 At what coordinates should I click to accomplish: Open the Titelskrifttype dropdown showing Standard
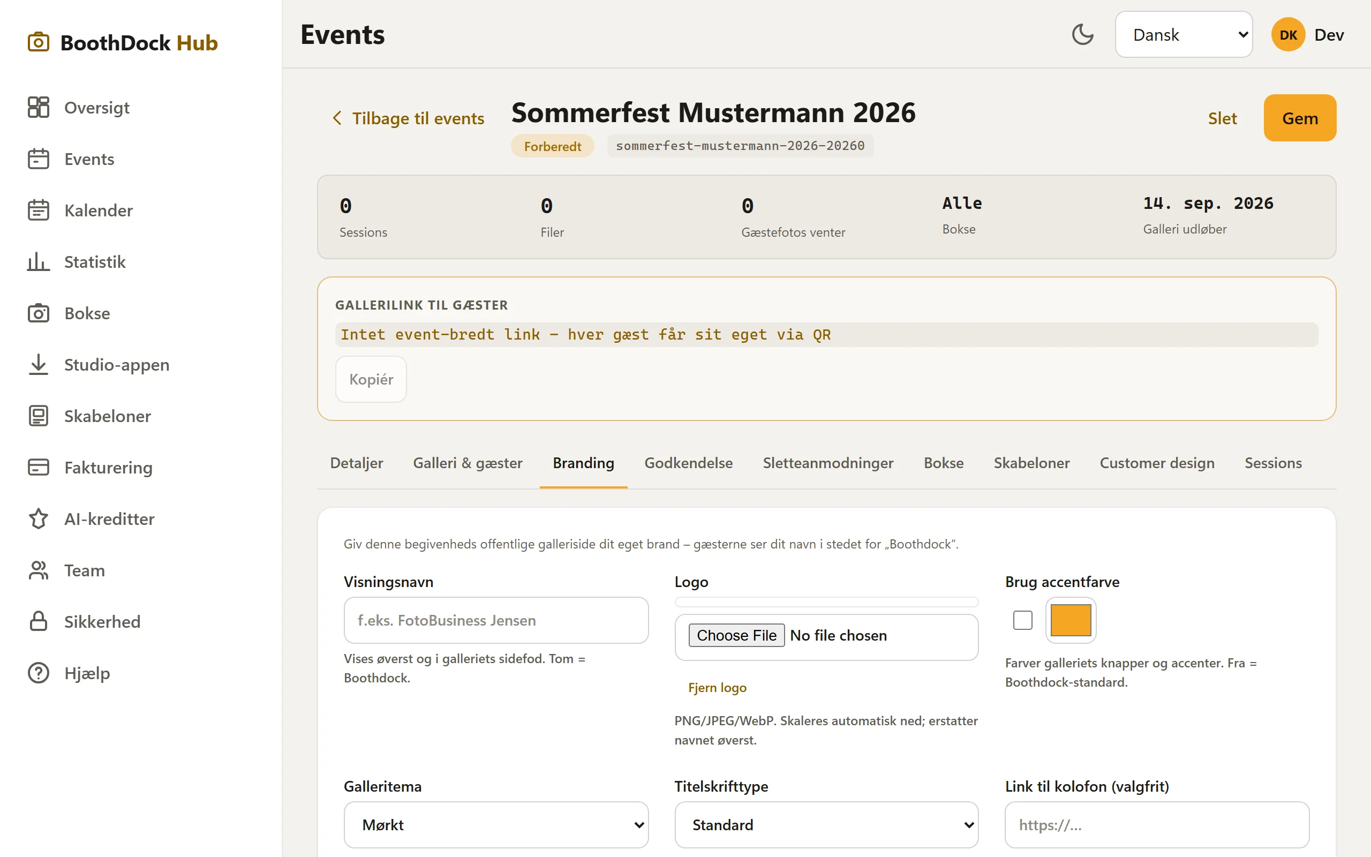(x=826, y=825)
